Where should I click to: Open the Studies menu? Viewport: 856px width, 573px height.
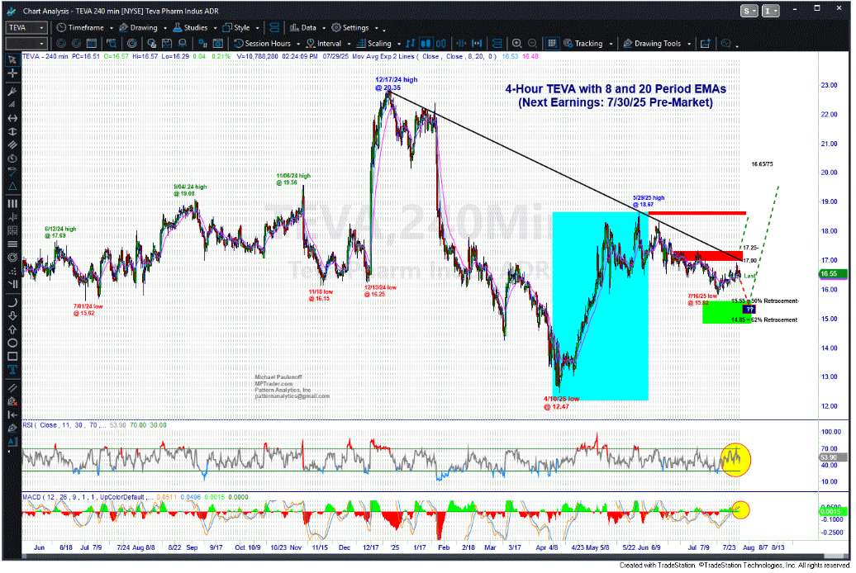tap(191, 28)
